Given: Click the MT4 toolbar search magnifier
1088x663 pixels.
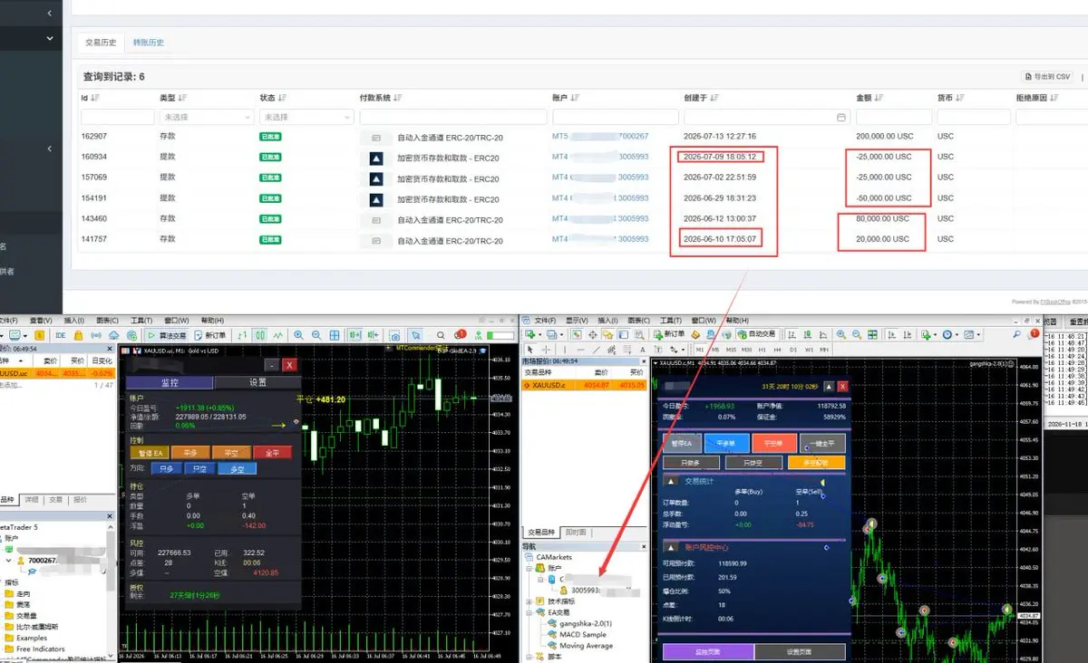Looking at the screenshot, I should pyautogui.click(x=1016, y=334).
